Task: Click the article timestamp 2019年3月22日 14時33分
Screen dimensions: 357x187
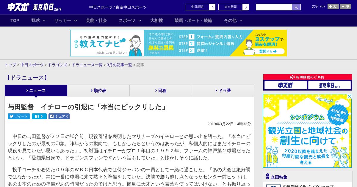Action: coord(229,124)
